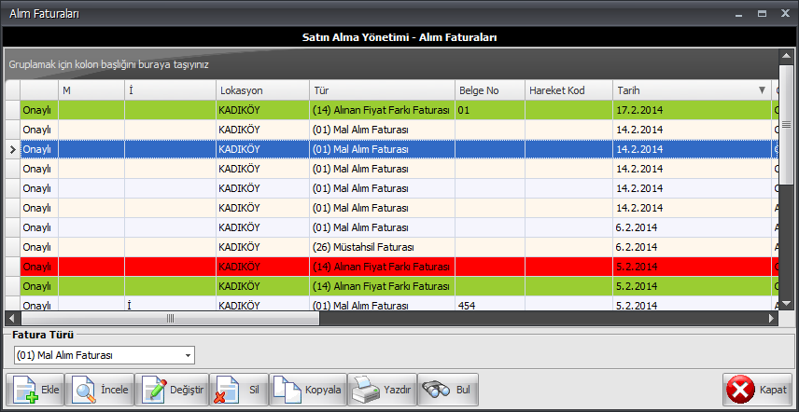Click the vertical scrollbar up arrow
Image resolution: width=799 pixels, height=412 pixels.
tap(786, 56)
